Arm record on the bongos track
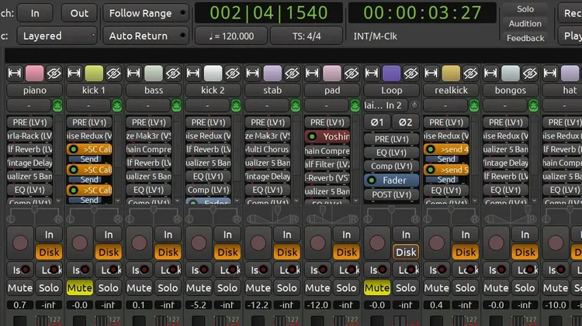Viewport: 582px width, 326px height. [497, 242]
